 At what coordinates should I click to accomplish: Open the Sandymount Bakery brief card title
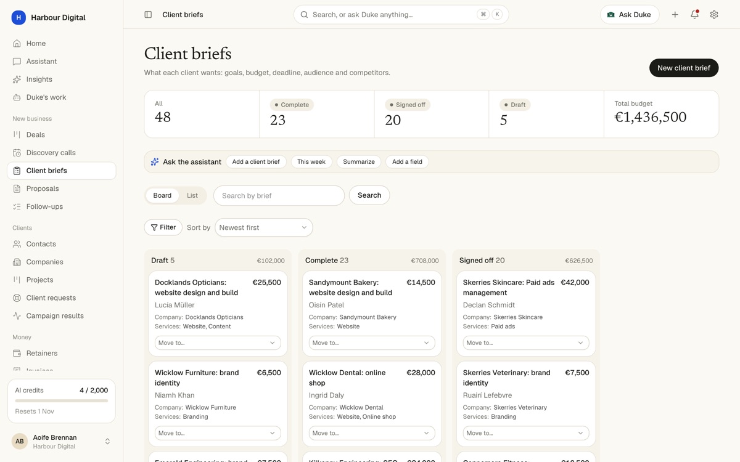[350, 288]
